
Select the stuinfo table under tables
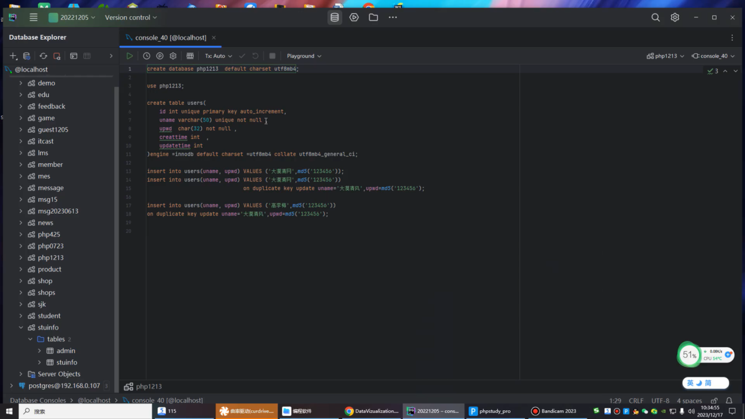pos(66,363)
